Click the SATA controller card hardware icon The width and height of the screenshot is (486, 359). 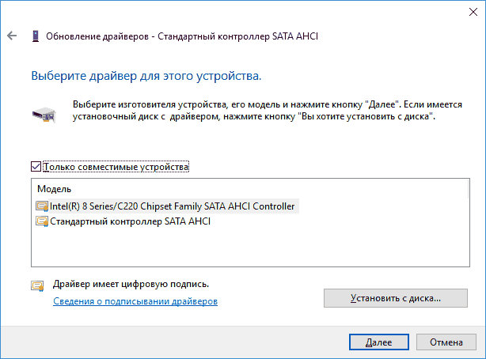click(x=44, y=115)
